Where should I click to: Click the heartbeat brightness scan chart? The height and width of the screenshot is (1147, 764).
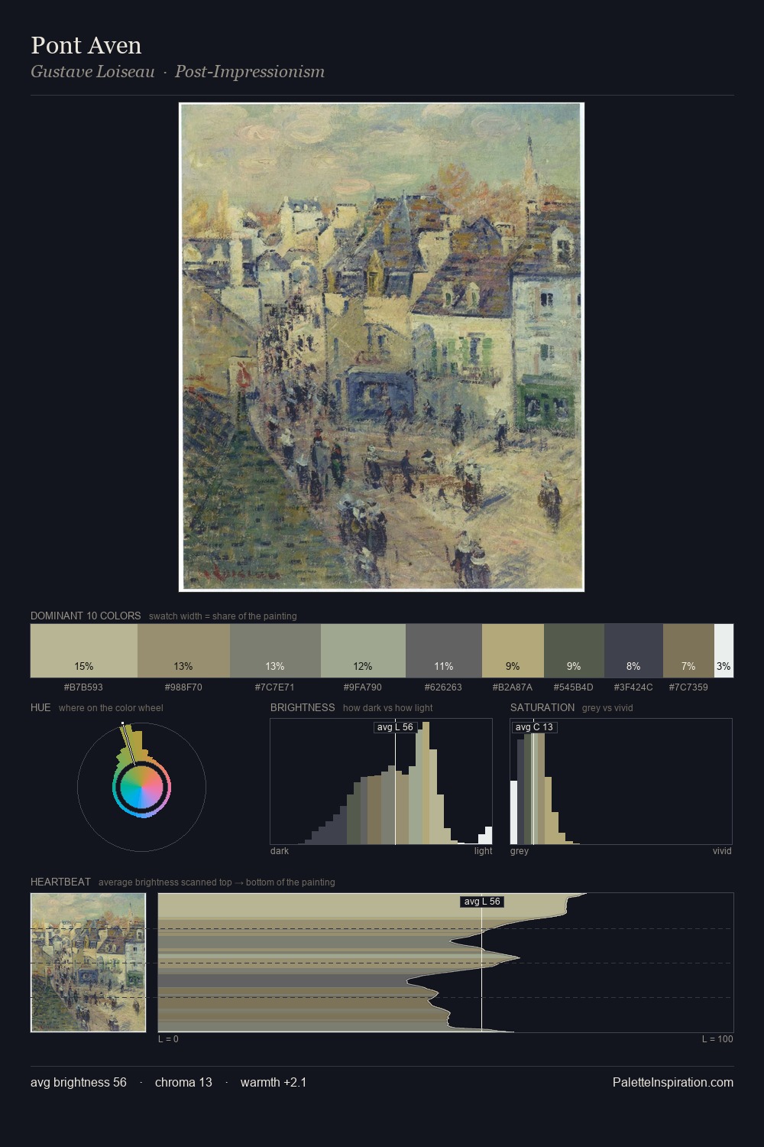coord(445,962)
